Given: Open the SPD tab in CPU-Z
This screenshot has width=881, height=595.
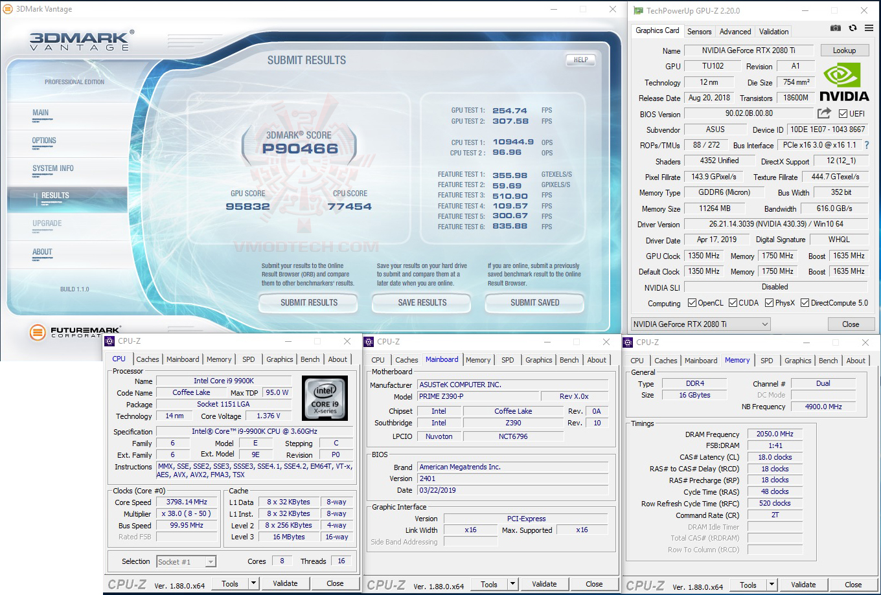Looking at the screenshot, I should pyautogui.click(x=248, y=359).
